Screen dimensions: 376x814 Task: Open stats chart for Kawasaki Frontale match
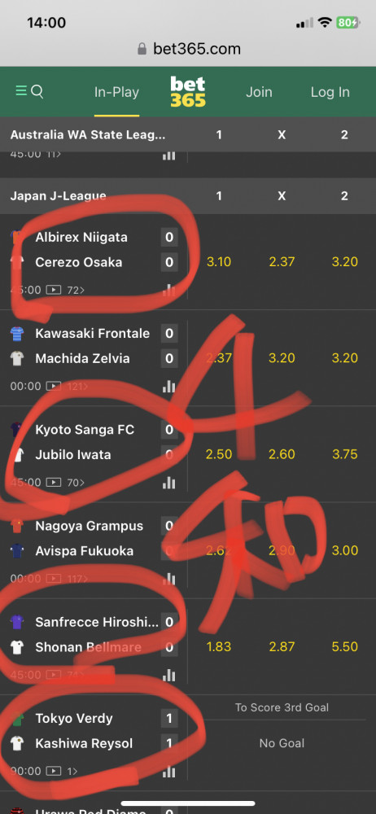168,386
